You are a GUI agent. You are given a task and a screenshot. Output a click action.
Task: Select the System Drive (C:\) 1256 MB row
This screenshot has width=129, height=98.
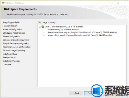63,30
